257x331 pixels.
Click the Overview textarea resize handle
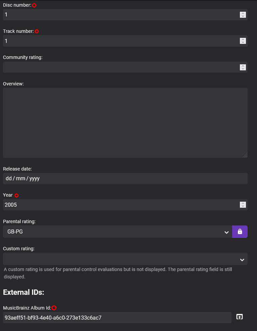[245, 155]
